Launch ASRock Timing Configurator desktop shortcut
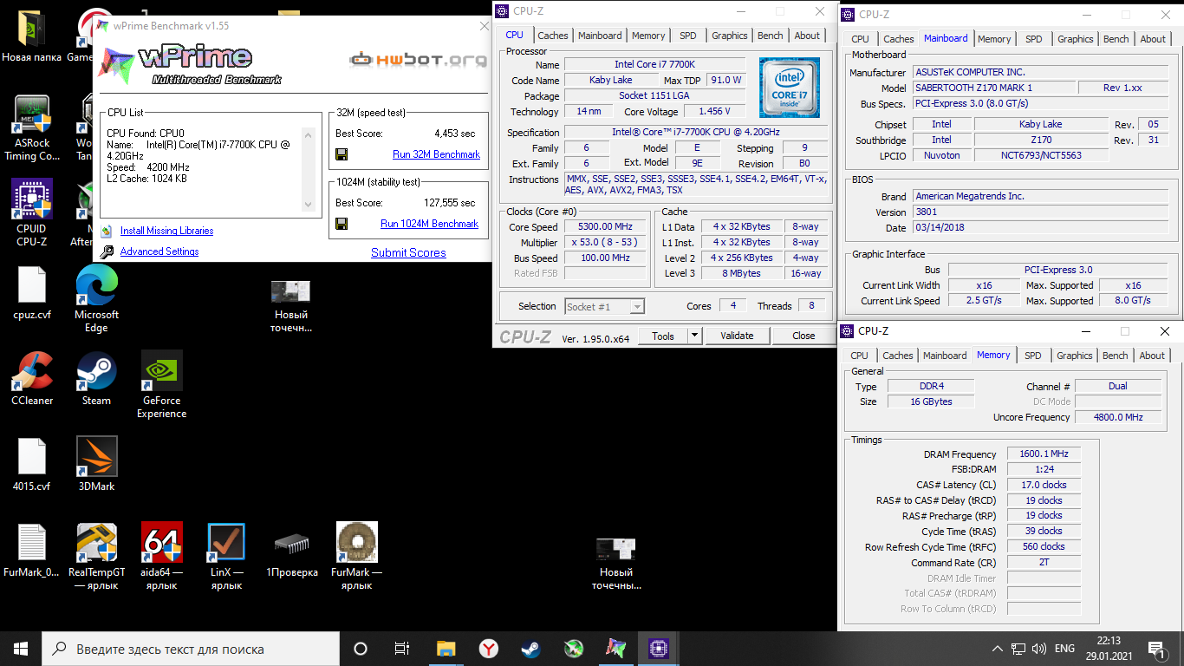Viewport: 1184px width, 666px height. (32, 127)
